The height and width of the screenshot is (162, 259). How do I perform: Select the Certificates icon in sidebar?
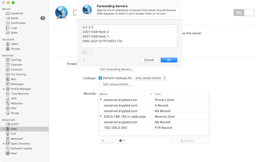(7, 23)
